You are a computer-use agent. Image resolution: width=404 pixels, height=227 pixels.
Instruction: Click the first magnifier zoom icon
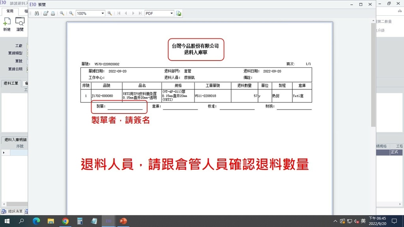[x=62, y=13]
